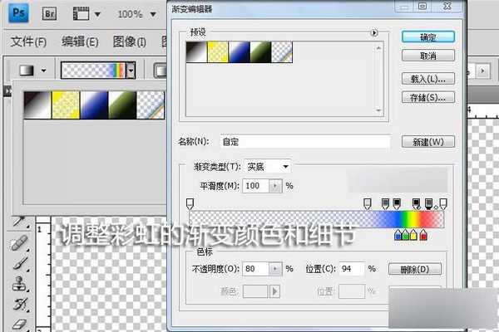Open the opacity (不透明度) slider arrow
Screen dimensions: 499x332
point(276,269)
